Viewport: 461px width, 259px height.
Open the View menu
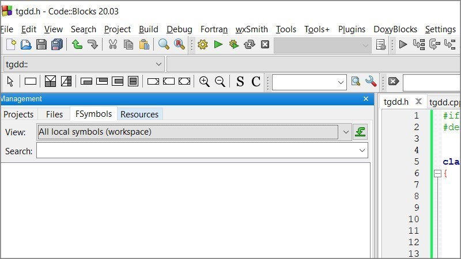coord(54,29)
